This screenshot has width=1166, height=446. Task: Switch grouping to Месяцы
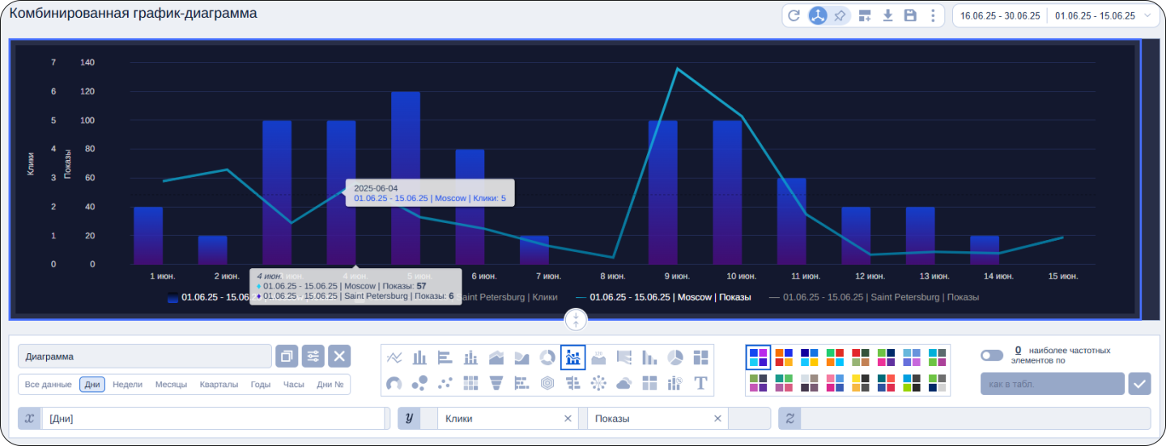[171, 385]
